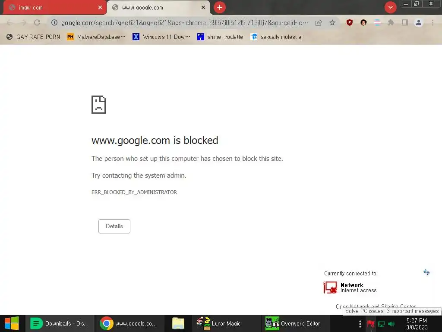Reload the blocked page
Viewport: 442px width, 332px height.
coord(37,22)
